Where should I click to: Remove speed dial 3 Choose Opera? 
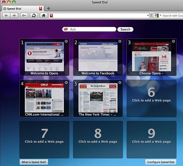click(173, 41)
